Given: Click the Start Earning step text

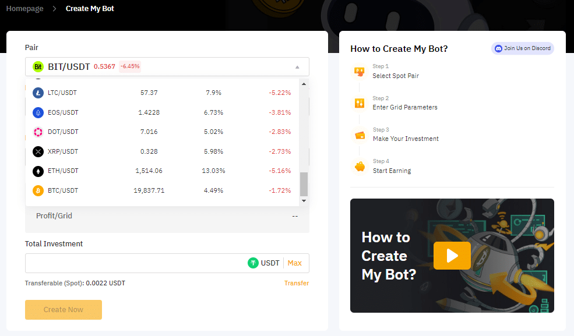Looking at the screenshot, I should coord(392,171).
